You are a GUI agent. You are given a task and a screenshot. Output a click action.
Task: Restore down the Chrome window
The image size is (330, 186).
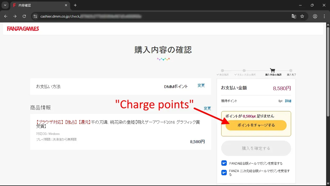point(312,5)
